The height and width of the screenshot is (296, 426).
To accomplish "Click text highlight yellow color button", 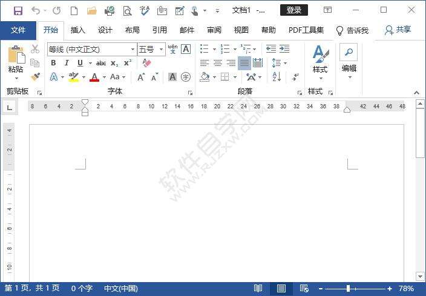I will click(74, 77).
